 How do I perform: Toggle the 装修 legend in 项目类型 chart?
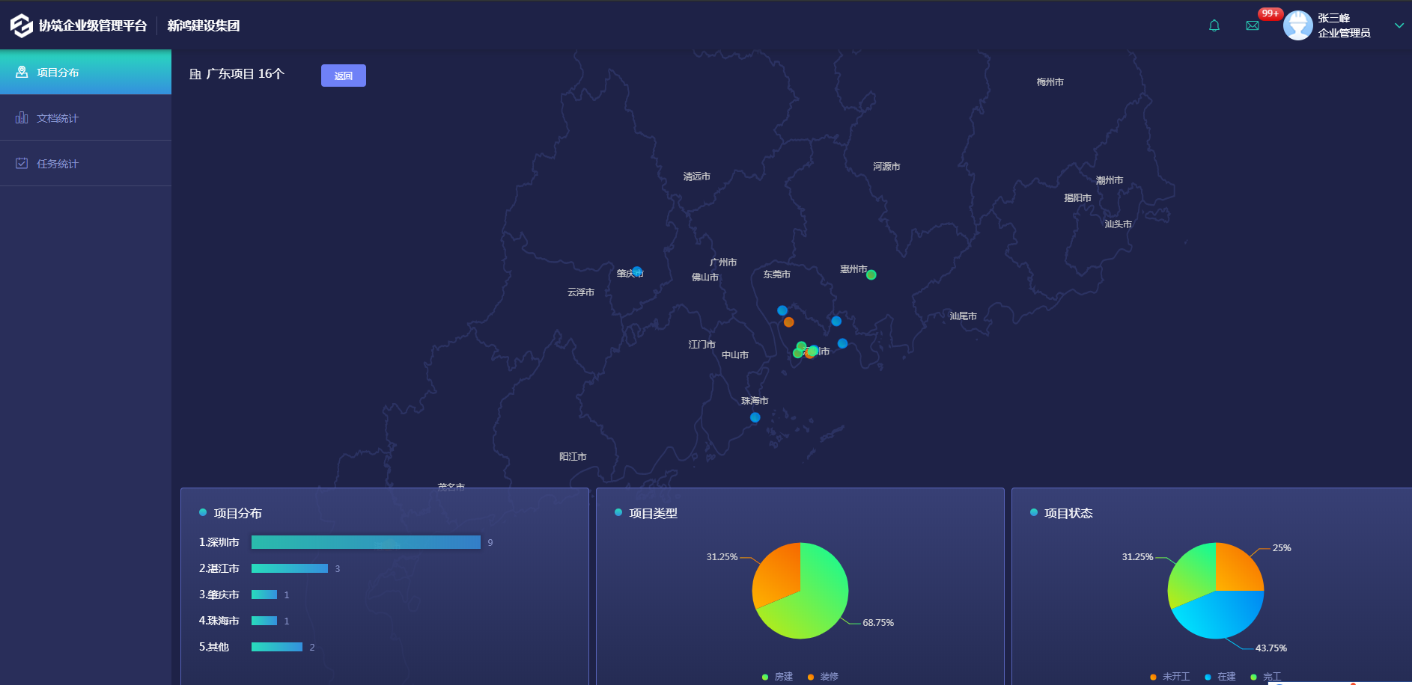(x=823, y=677)
